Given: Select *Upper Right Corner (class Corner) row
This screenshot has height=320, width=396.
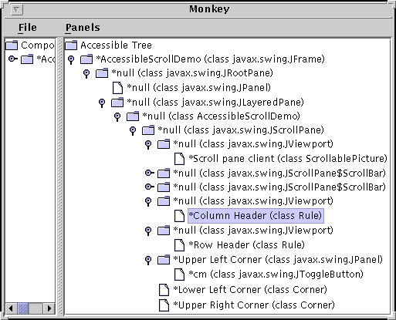Looking at the screenshot, I should point(254,305).
